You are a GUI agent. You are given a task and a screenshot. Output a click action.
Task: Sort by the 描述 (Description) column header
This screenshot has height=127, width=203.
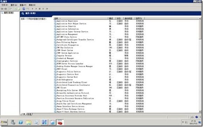coord(112,18)
